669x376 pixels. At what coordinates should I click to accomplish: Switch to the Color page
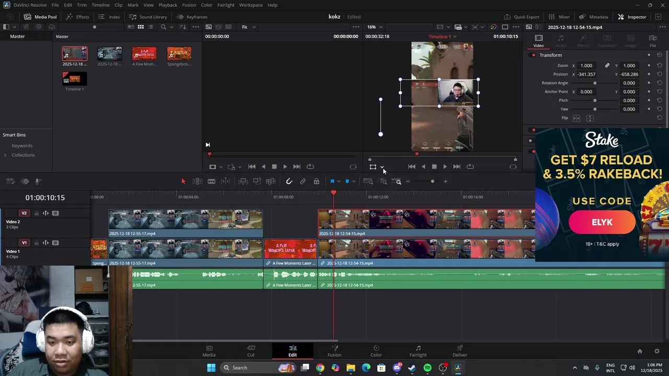(376, 351)
